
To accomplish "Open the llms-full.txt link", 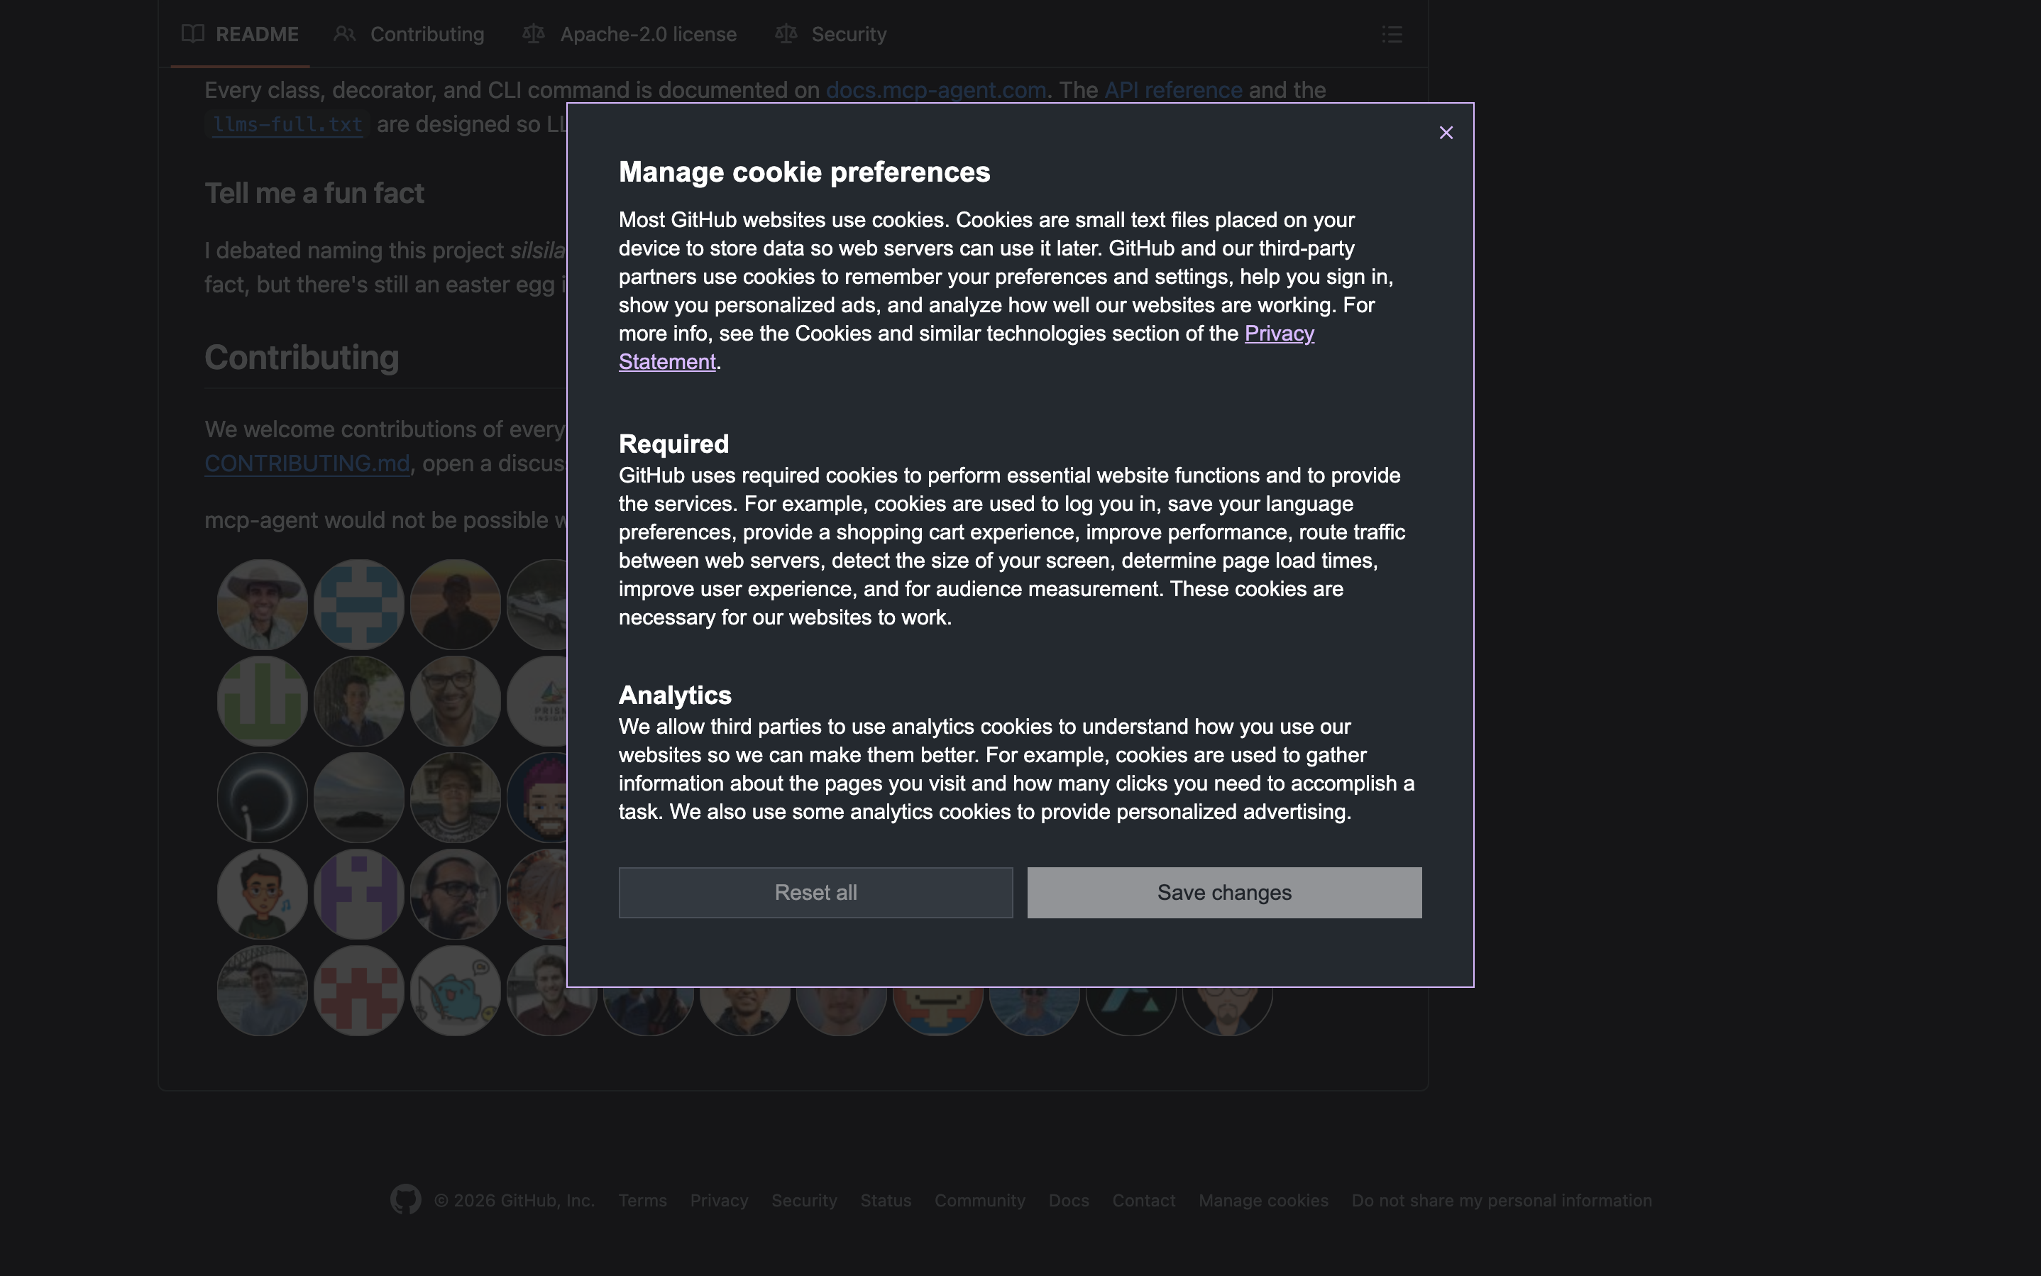I will [287, 125].
